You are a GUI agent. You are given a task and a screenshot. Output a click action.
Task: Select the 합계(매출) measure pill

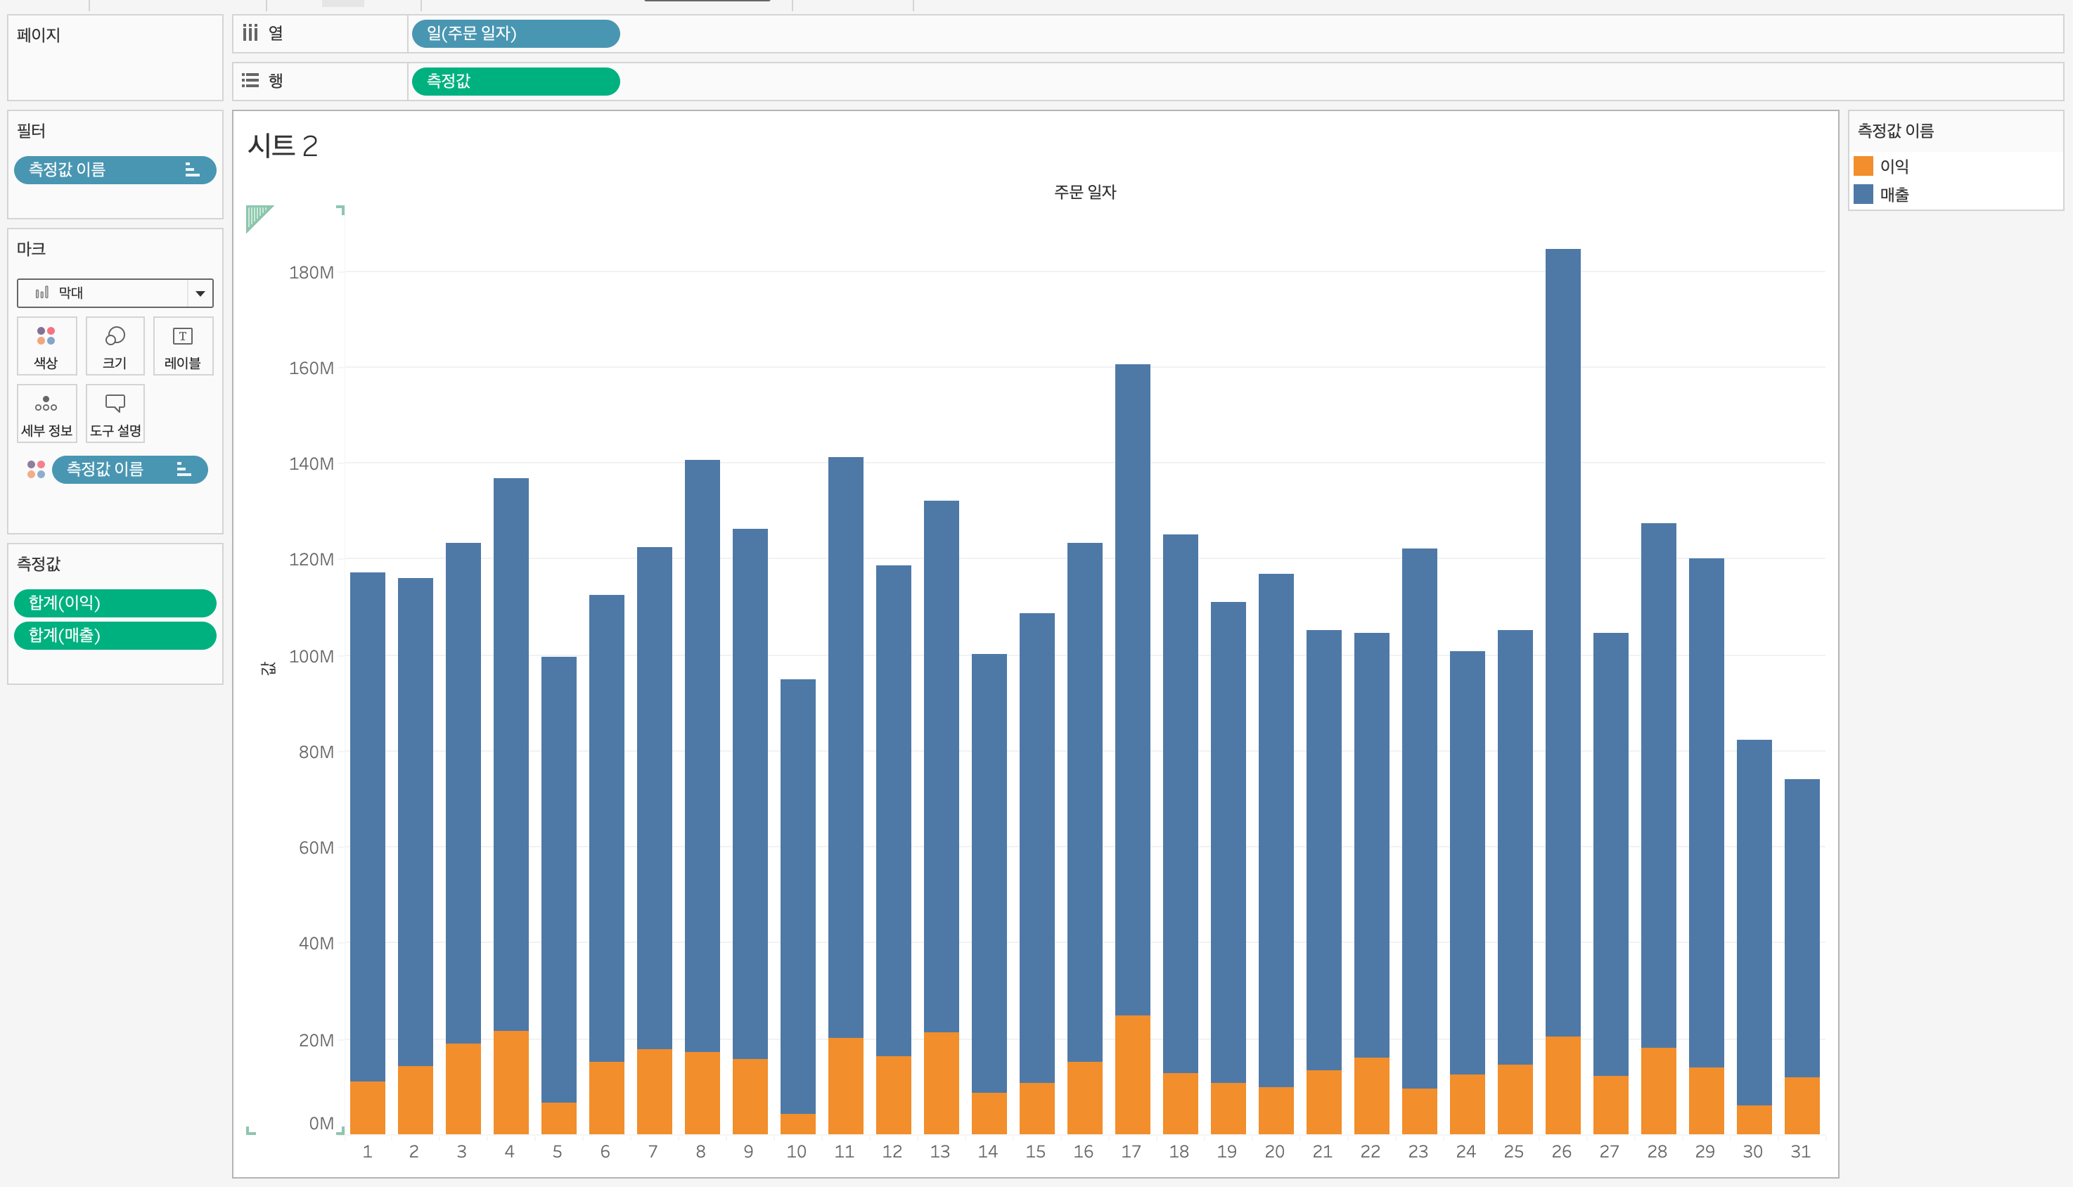[115, 635]
